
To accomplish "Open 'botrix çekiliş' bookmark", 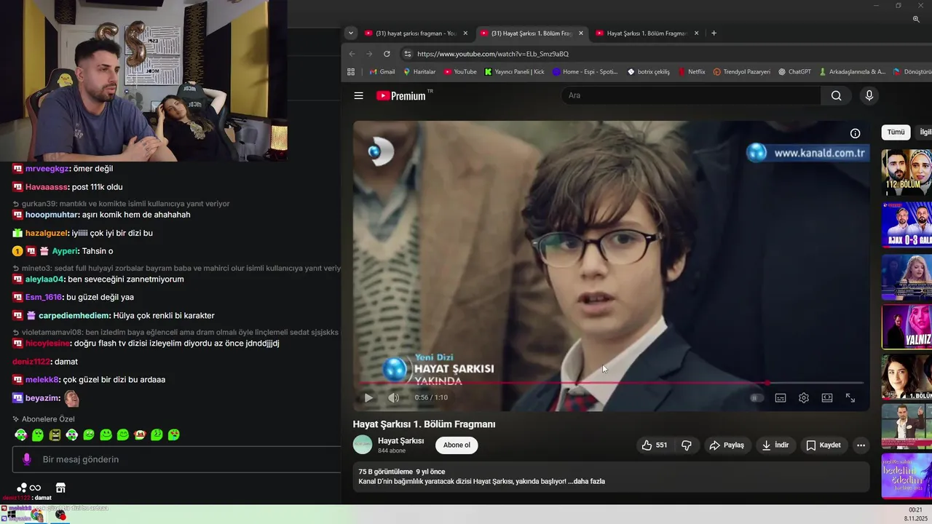I will tap(648, 72).
